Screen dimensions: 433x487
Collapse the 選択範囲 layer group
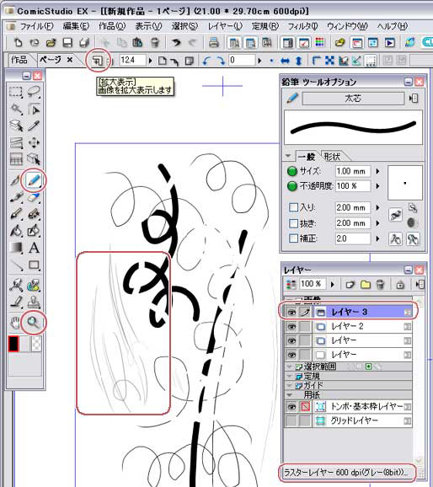(x=289, y=367)
